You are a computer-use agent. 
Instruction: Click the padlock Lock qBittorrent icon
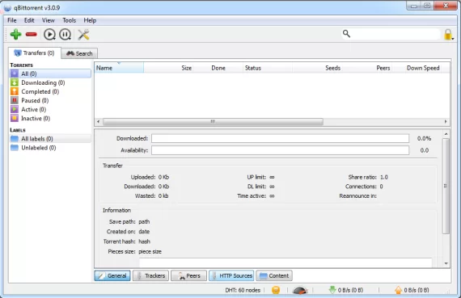pyautogui.click(x=448, y=35)
